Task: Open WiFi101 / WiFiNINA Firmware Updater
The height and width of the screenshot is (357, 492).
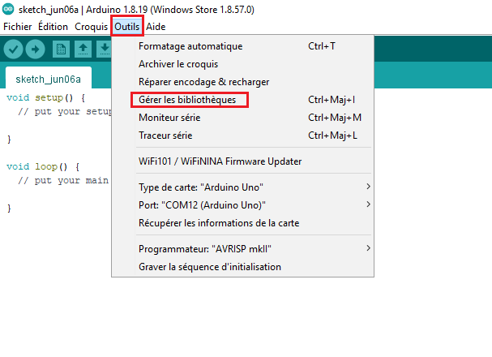Action: [242, 161]
